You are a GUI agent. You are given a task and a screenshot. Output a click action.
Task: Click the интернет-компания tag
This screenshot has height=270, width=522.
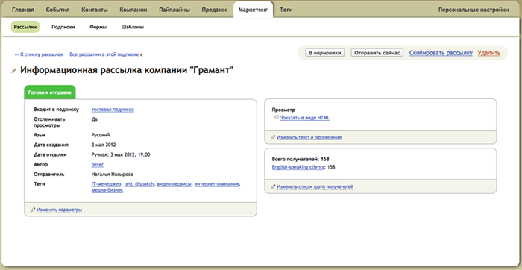217,183
